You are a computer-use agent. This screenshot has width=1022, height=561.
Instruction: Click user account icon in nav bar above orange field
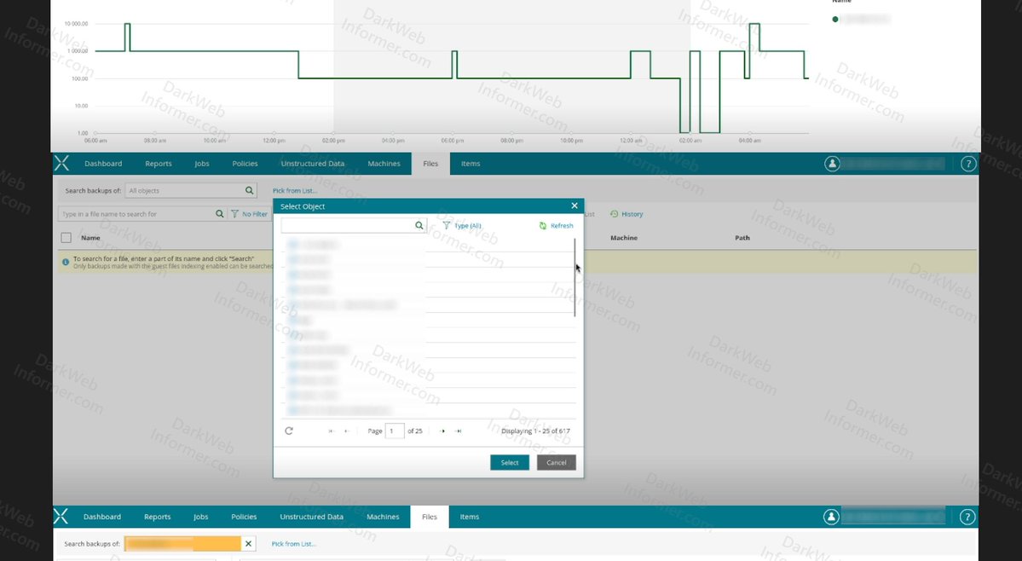[831, 517]
